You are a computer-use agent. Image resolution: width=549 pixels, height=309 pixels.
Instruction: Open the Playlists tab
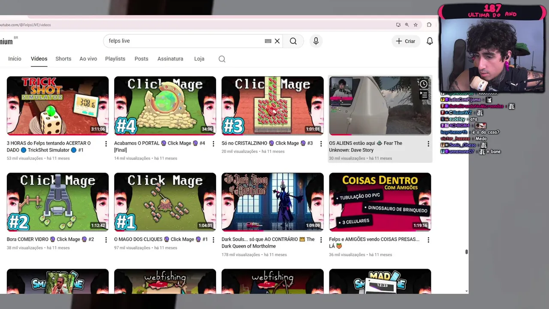click(115, 59)
